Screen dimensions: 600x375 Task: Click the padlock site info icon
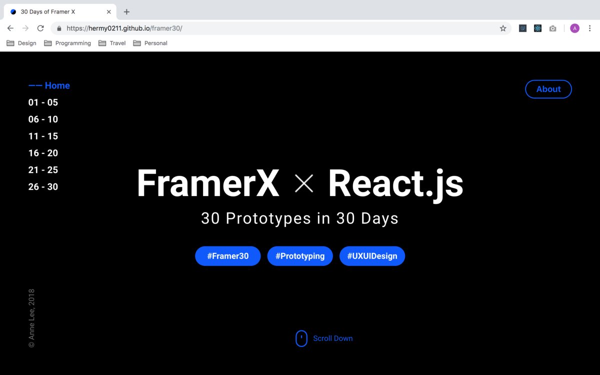(x=59, y=28)
